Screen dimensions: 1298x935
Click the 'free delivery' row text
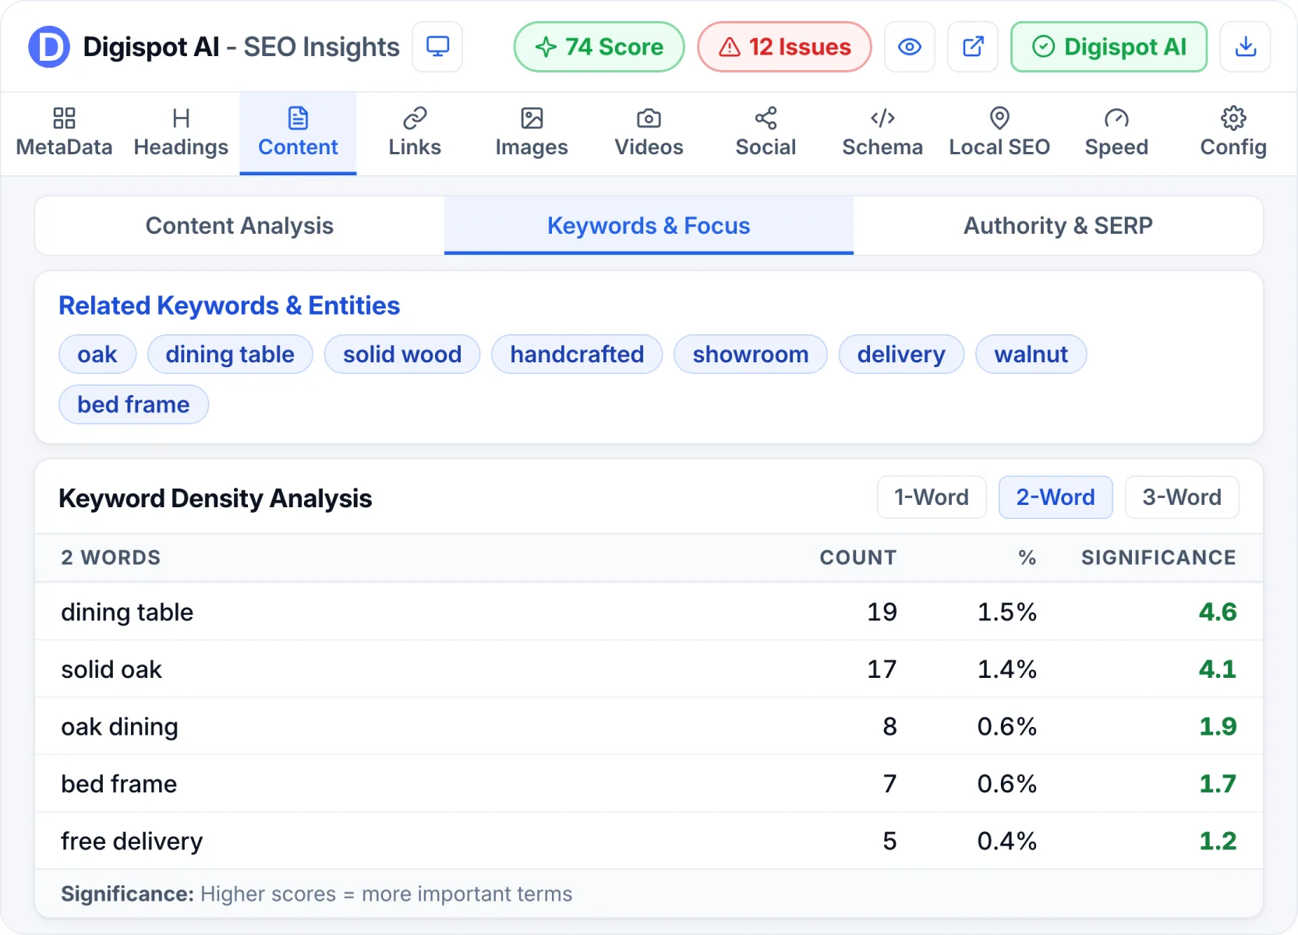(x=132, y=841)
